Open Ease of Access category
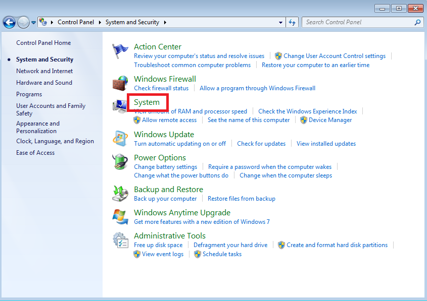Viewport: 427px width, 301px height. [x=35, y=153]
